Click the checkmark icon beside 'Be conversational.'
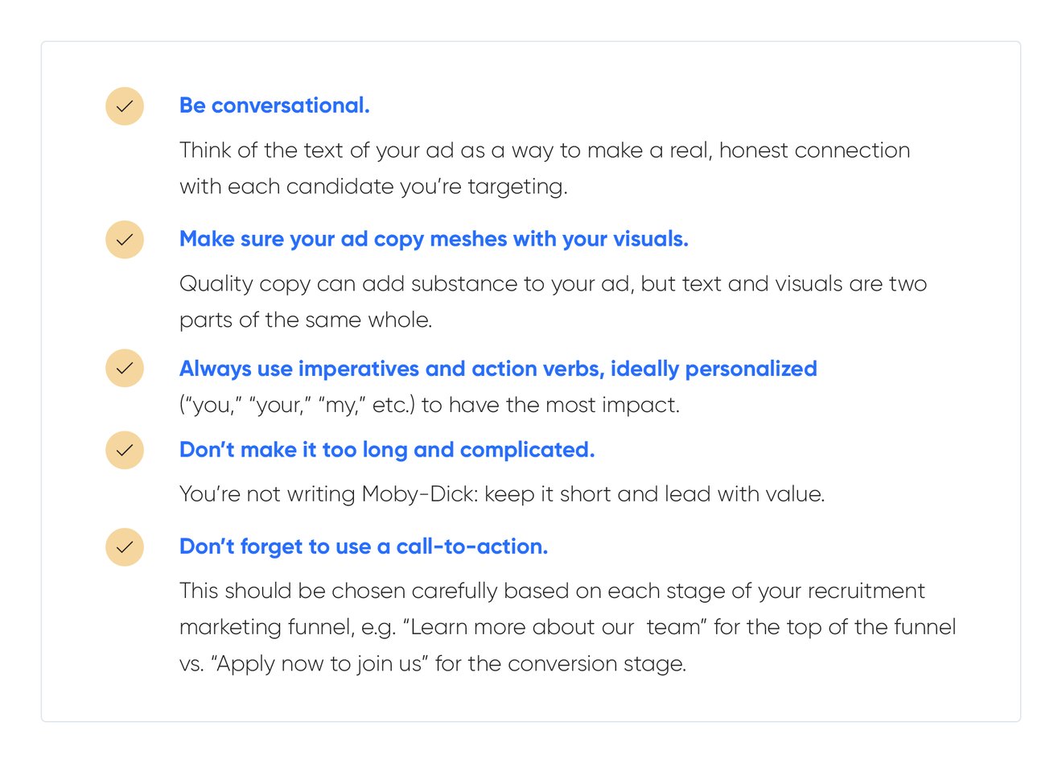This screenshot has width=1062, height=763. pos(125,106)
